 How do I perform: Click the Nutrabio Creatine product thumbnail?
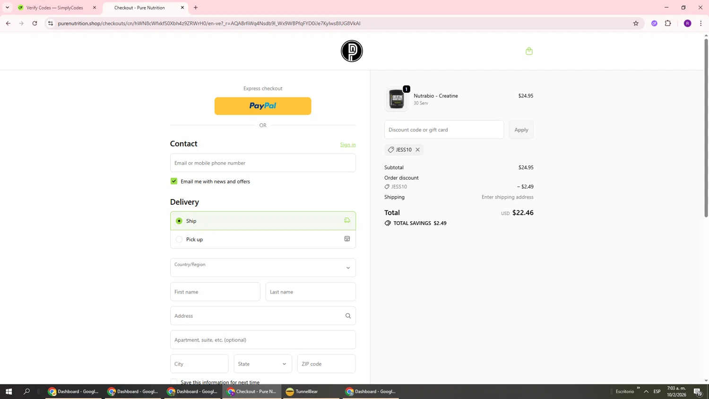point(397,99)
